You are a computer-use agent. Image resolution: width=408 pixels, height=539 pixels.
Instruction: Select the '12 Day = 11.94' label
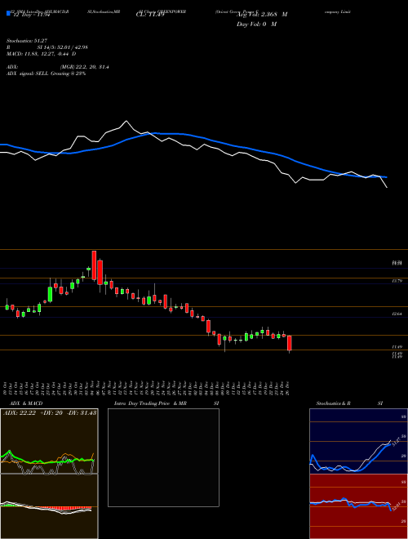(x=31, y=15)
